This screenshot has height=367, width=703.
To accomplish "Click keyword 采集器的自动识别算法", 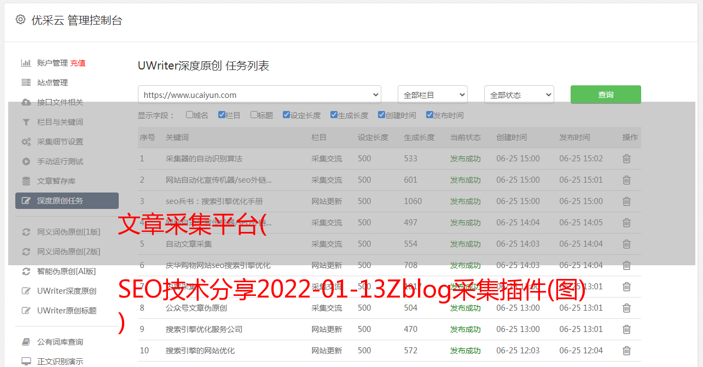I will pyautogui.click(x=204, y=159).
